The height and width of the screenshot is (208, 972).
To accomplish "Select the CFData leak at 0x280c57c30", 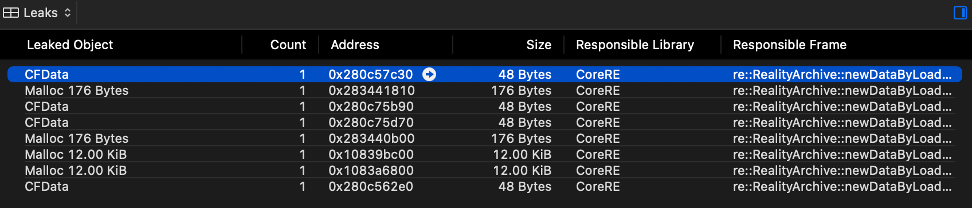I will click(x=485, y=74).
